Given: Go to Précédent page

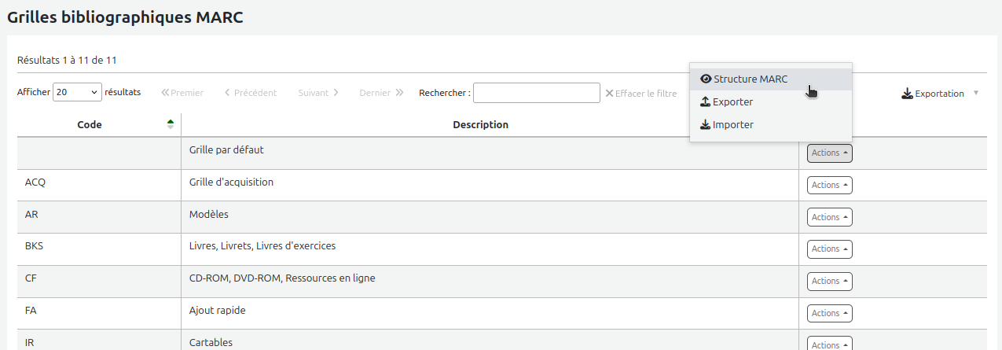Looking at the screenshot, I should (251, 93).
